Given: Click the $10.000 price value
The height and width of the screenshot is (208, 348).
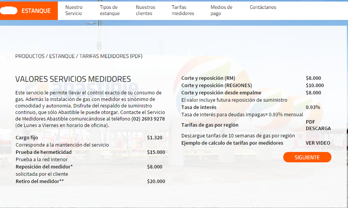Looking at the screenshot, I should 315,86.
